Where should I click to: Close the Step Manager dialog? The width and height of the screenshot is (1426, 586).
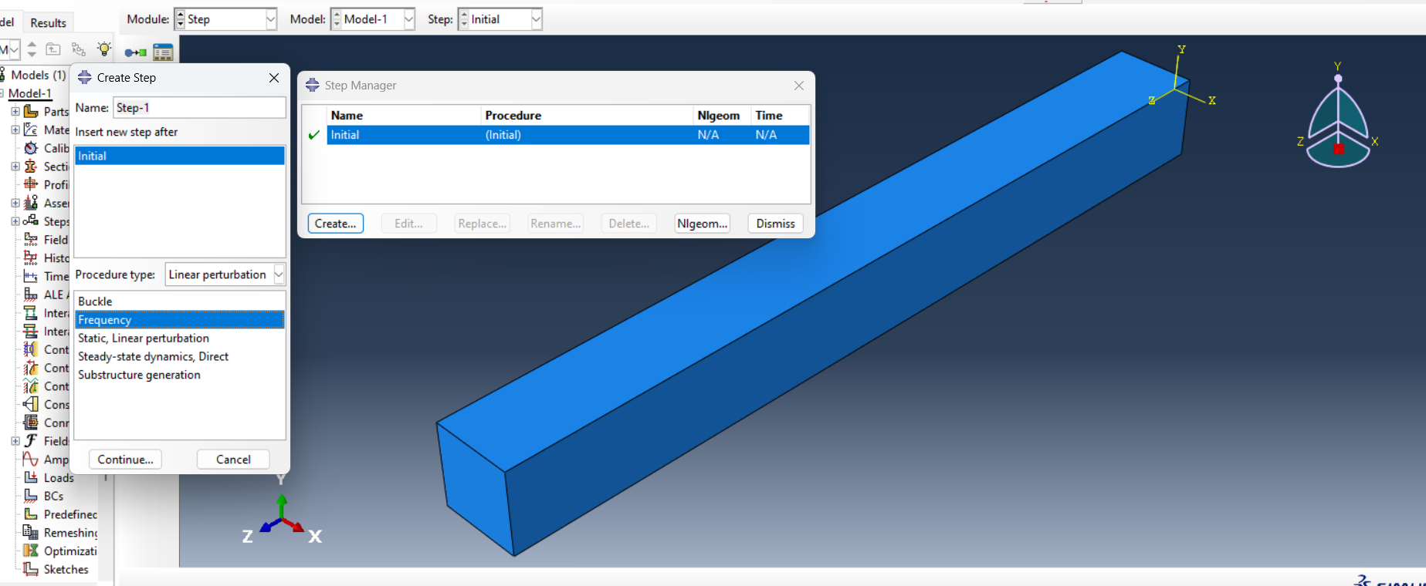pyautogui.click(x=799, y=86)
